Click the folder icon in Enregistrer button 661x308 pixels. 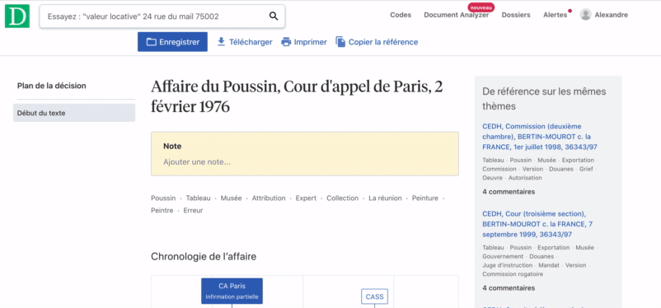(151, 42)
